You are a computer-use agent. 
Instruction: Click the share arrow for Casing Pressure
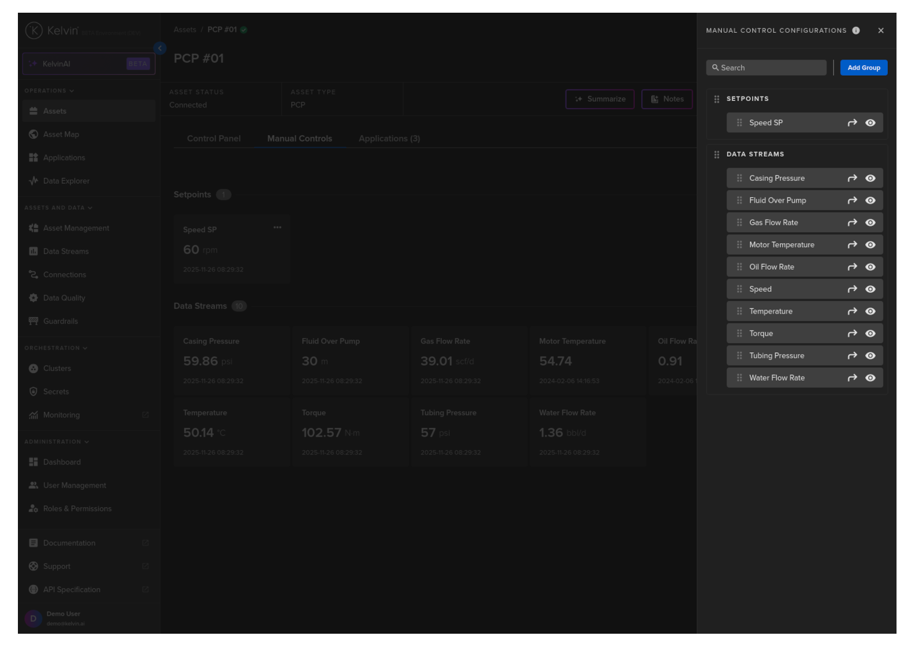coord(852,179)
